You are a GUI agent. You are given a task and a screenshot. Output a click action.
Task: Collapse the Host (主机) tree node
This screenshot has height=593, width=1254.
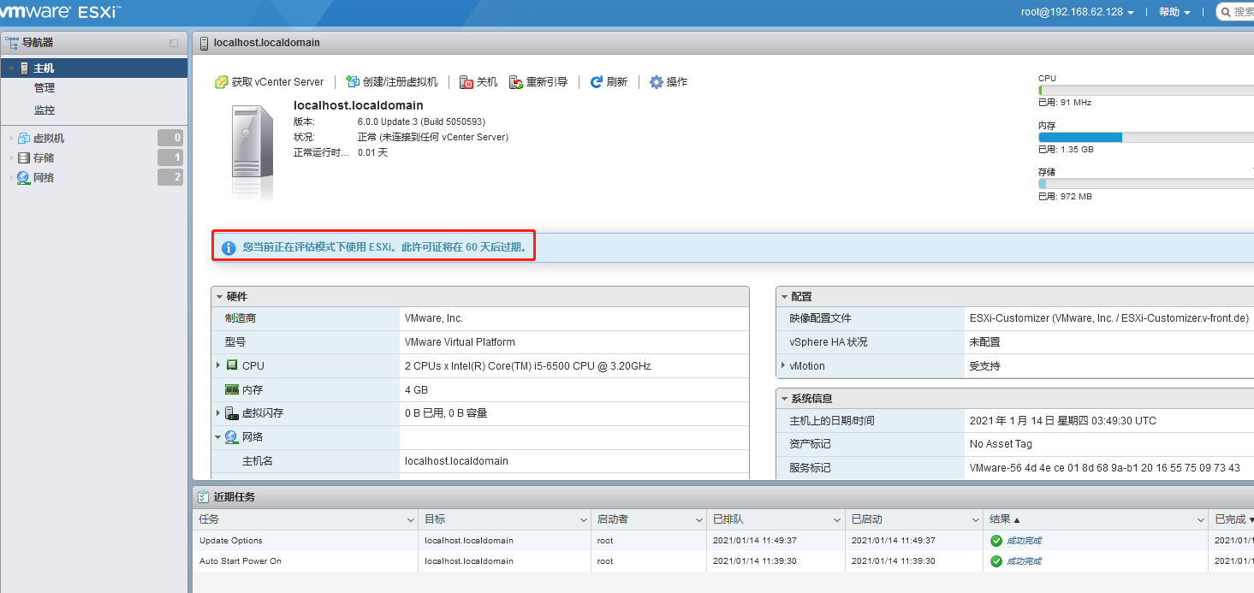click(11, 68)
